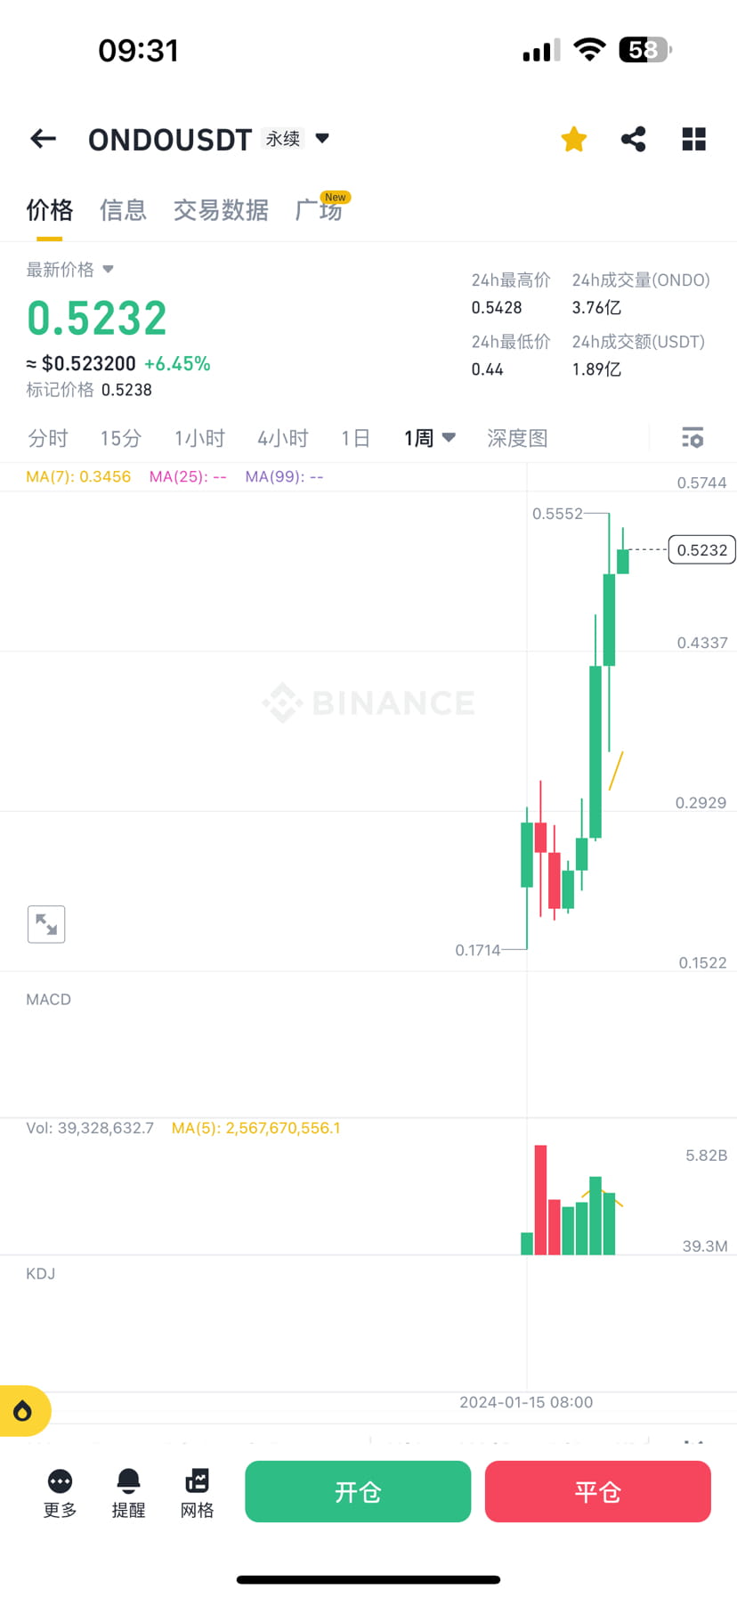Tap the favorite star for ONDOUSDT

pos(573,139)
